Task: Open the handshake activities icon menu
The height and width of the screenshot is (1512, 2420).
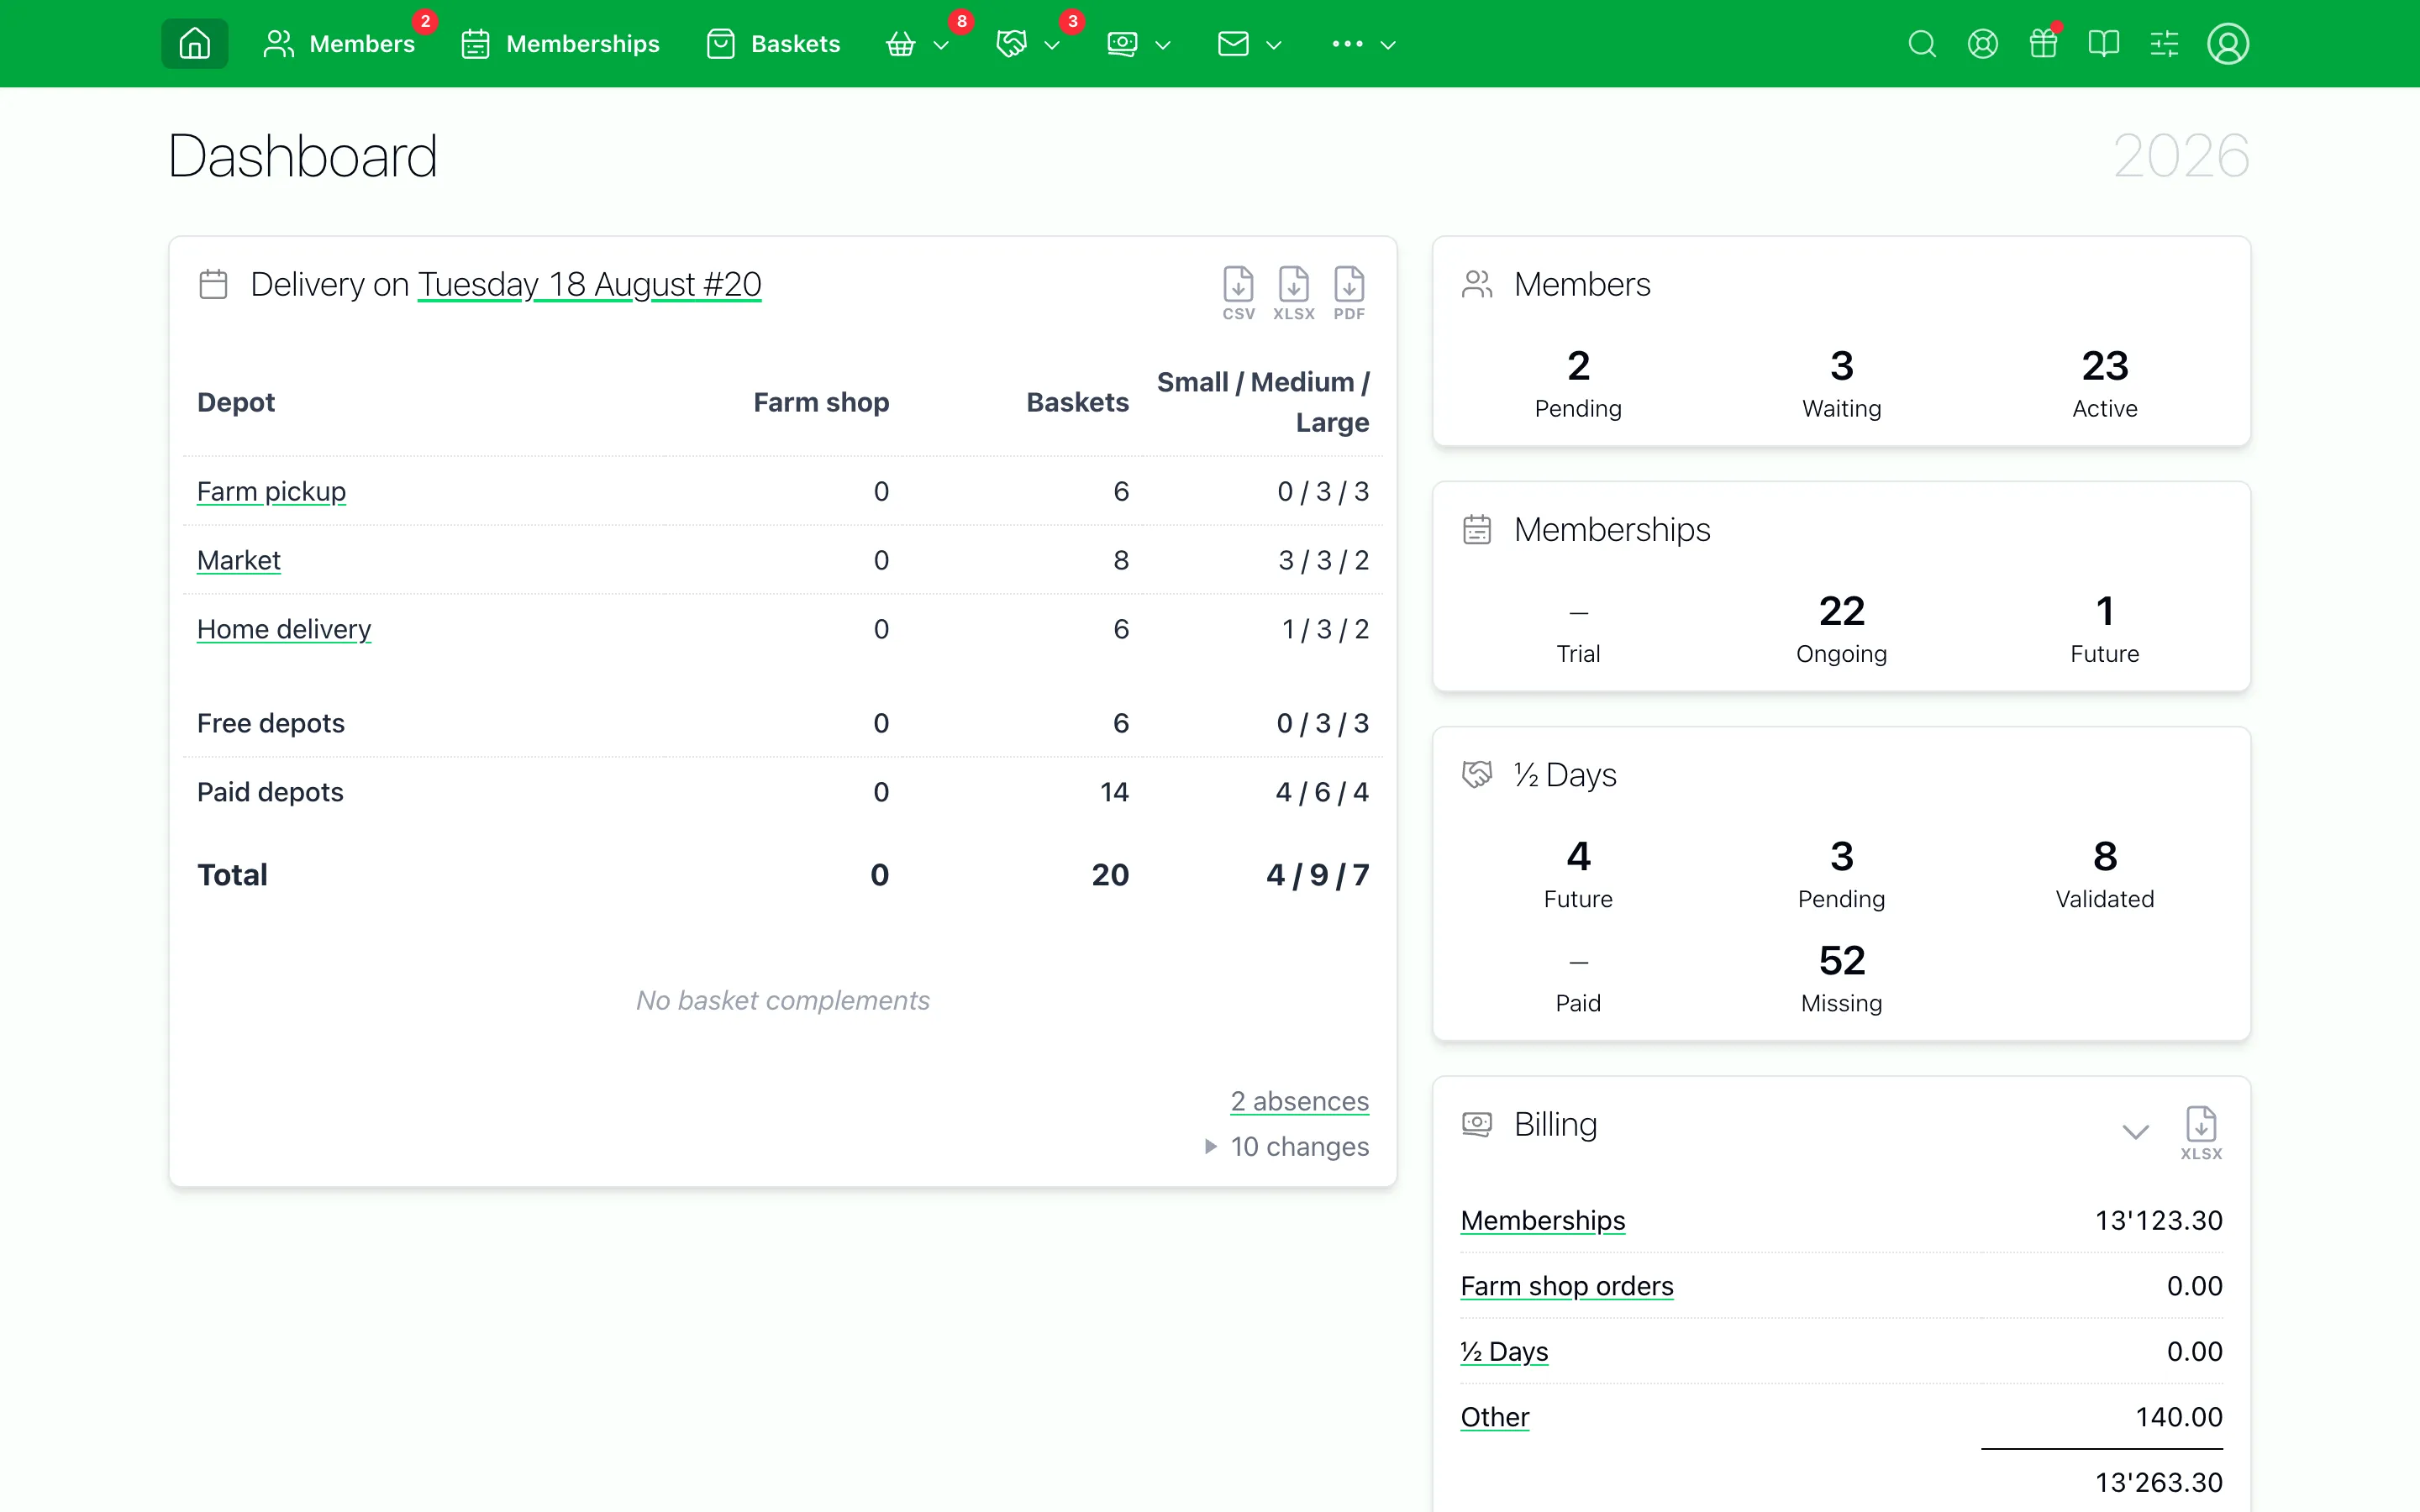Action: point(1011,44)
